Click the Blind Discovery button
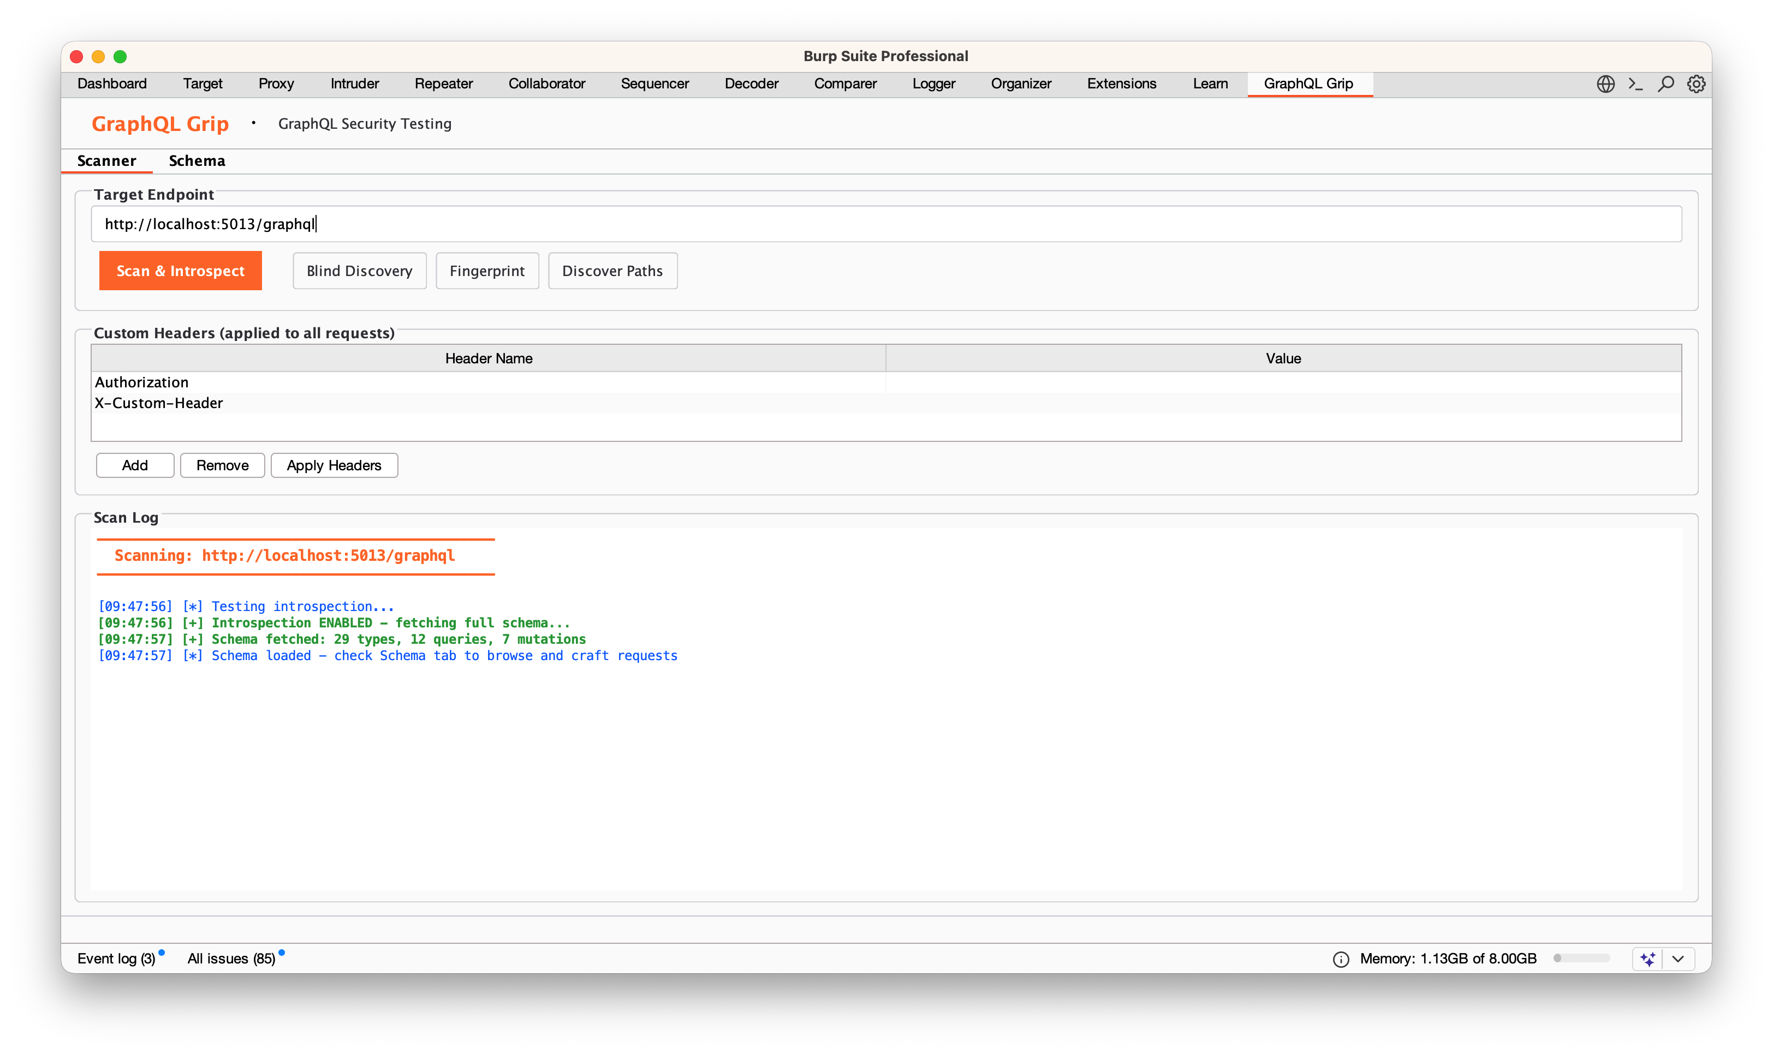The width and height of the screenshot is (1773, 1054). point(359,271)
